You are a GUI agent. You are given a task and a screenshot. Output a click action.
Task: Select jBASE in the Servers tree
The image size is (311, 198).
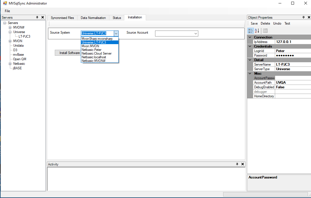click(17, 68)
